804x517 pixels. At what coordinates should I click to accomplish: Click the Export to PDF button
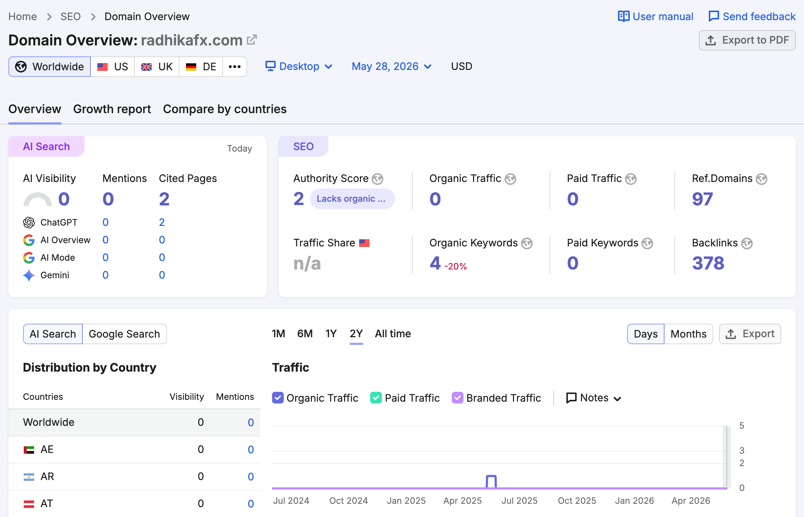747,40
